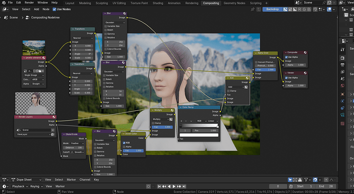Viewport: 354px width, 194px height.
Task: Open the World properties tab
Action: click(x=343, y=85)
